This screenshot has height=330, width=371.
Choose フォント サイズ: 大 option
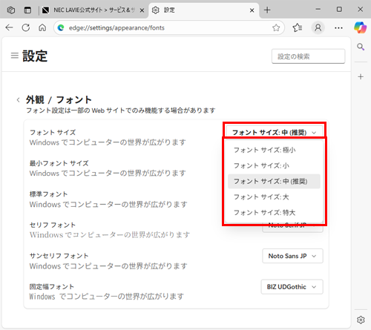(x=274, y=197)
